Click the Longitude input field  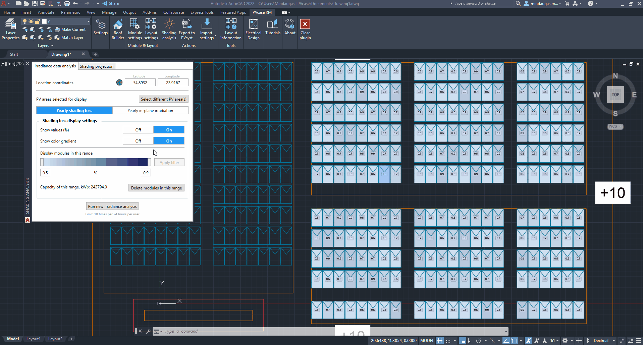coord(173,82)
